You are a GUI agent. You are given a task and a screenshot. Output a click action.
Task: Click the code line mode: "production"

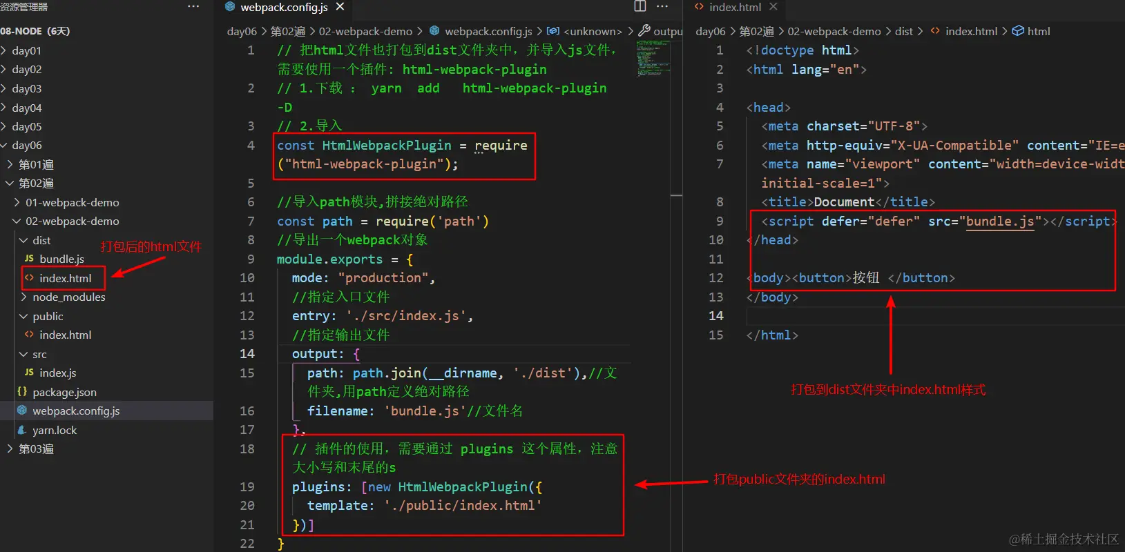pos(363,278)
